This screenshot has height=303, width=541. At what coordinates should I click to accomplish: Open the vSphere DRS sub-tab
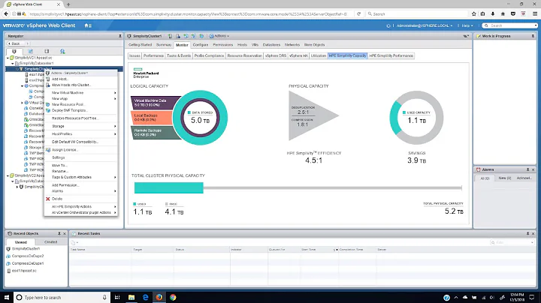click(276, 55)
